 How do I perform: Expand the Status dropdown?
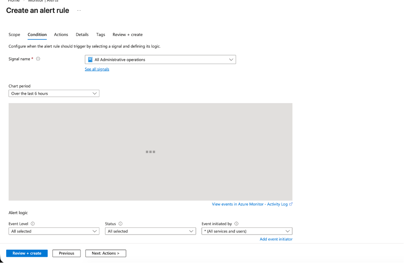(x=150, y=231)
